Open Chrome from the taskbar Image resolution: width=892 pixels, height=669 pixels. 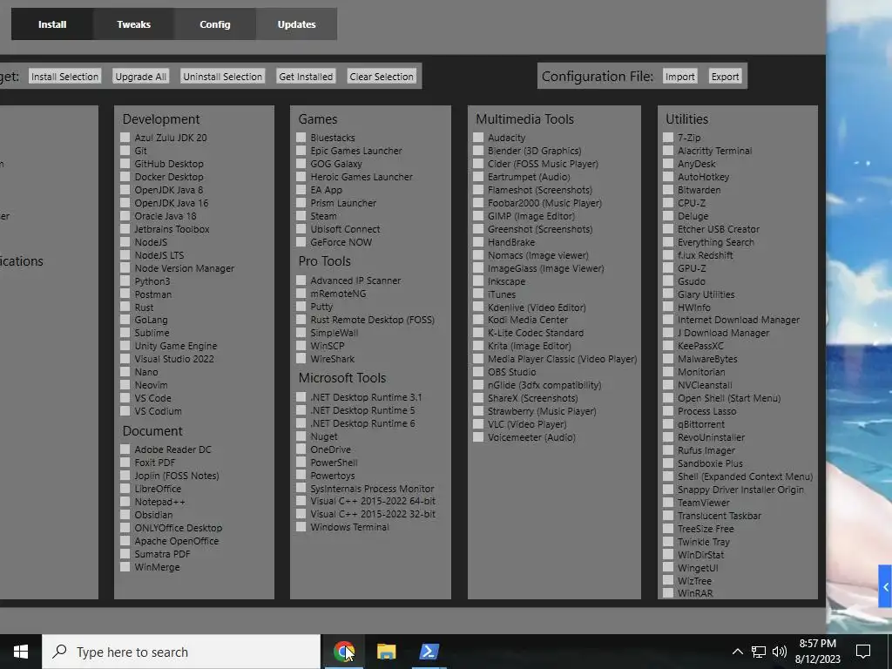[343, 652]
